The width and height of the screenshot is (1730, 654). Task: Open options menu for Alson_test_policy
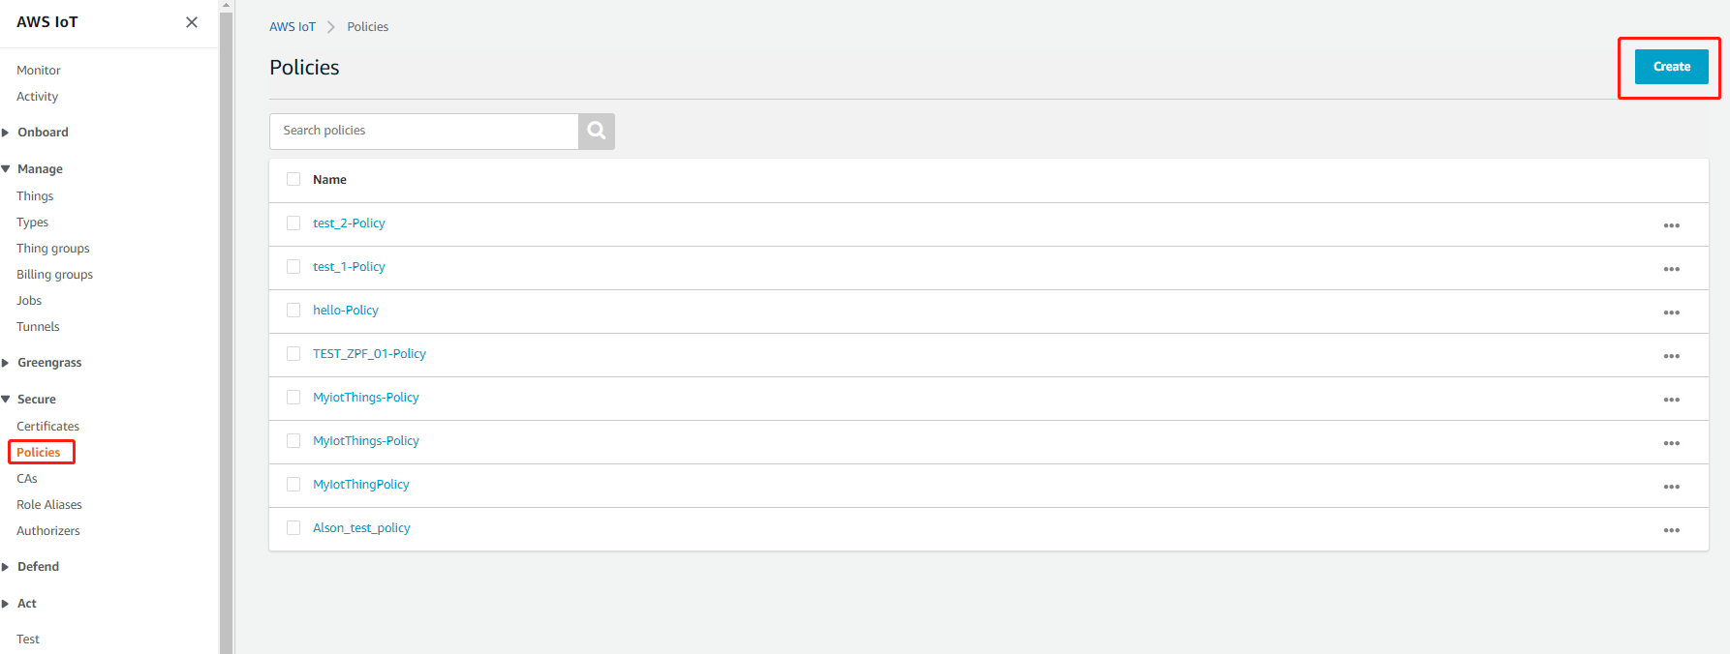1671,530
